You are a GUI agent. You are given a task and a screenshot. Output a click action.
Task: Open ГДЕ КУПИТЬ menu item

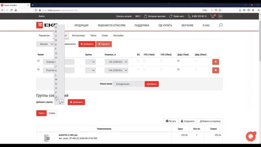165,25
